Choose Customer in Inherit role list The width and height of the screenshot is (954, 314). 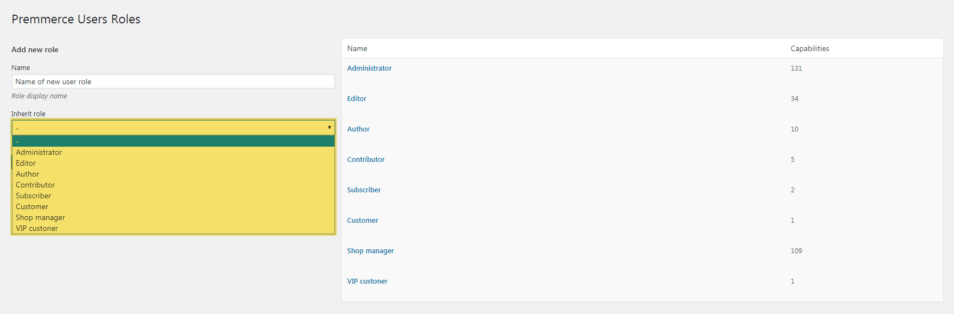(173, 206)
